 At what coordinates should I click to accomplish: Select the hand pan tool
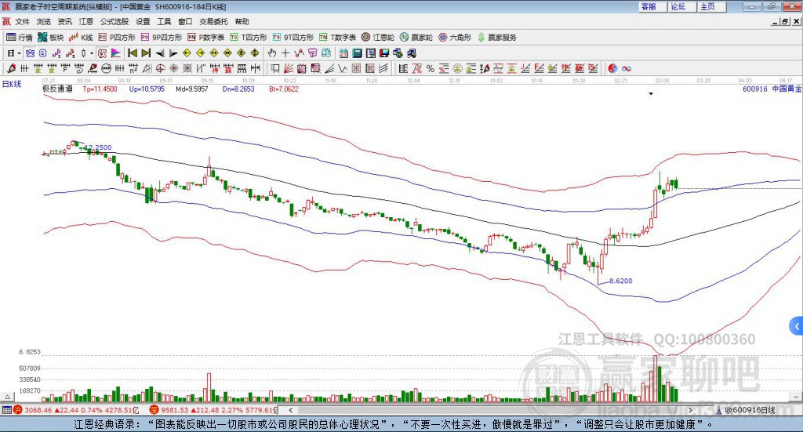coord(272,53)
